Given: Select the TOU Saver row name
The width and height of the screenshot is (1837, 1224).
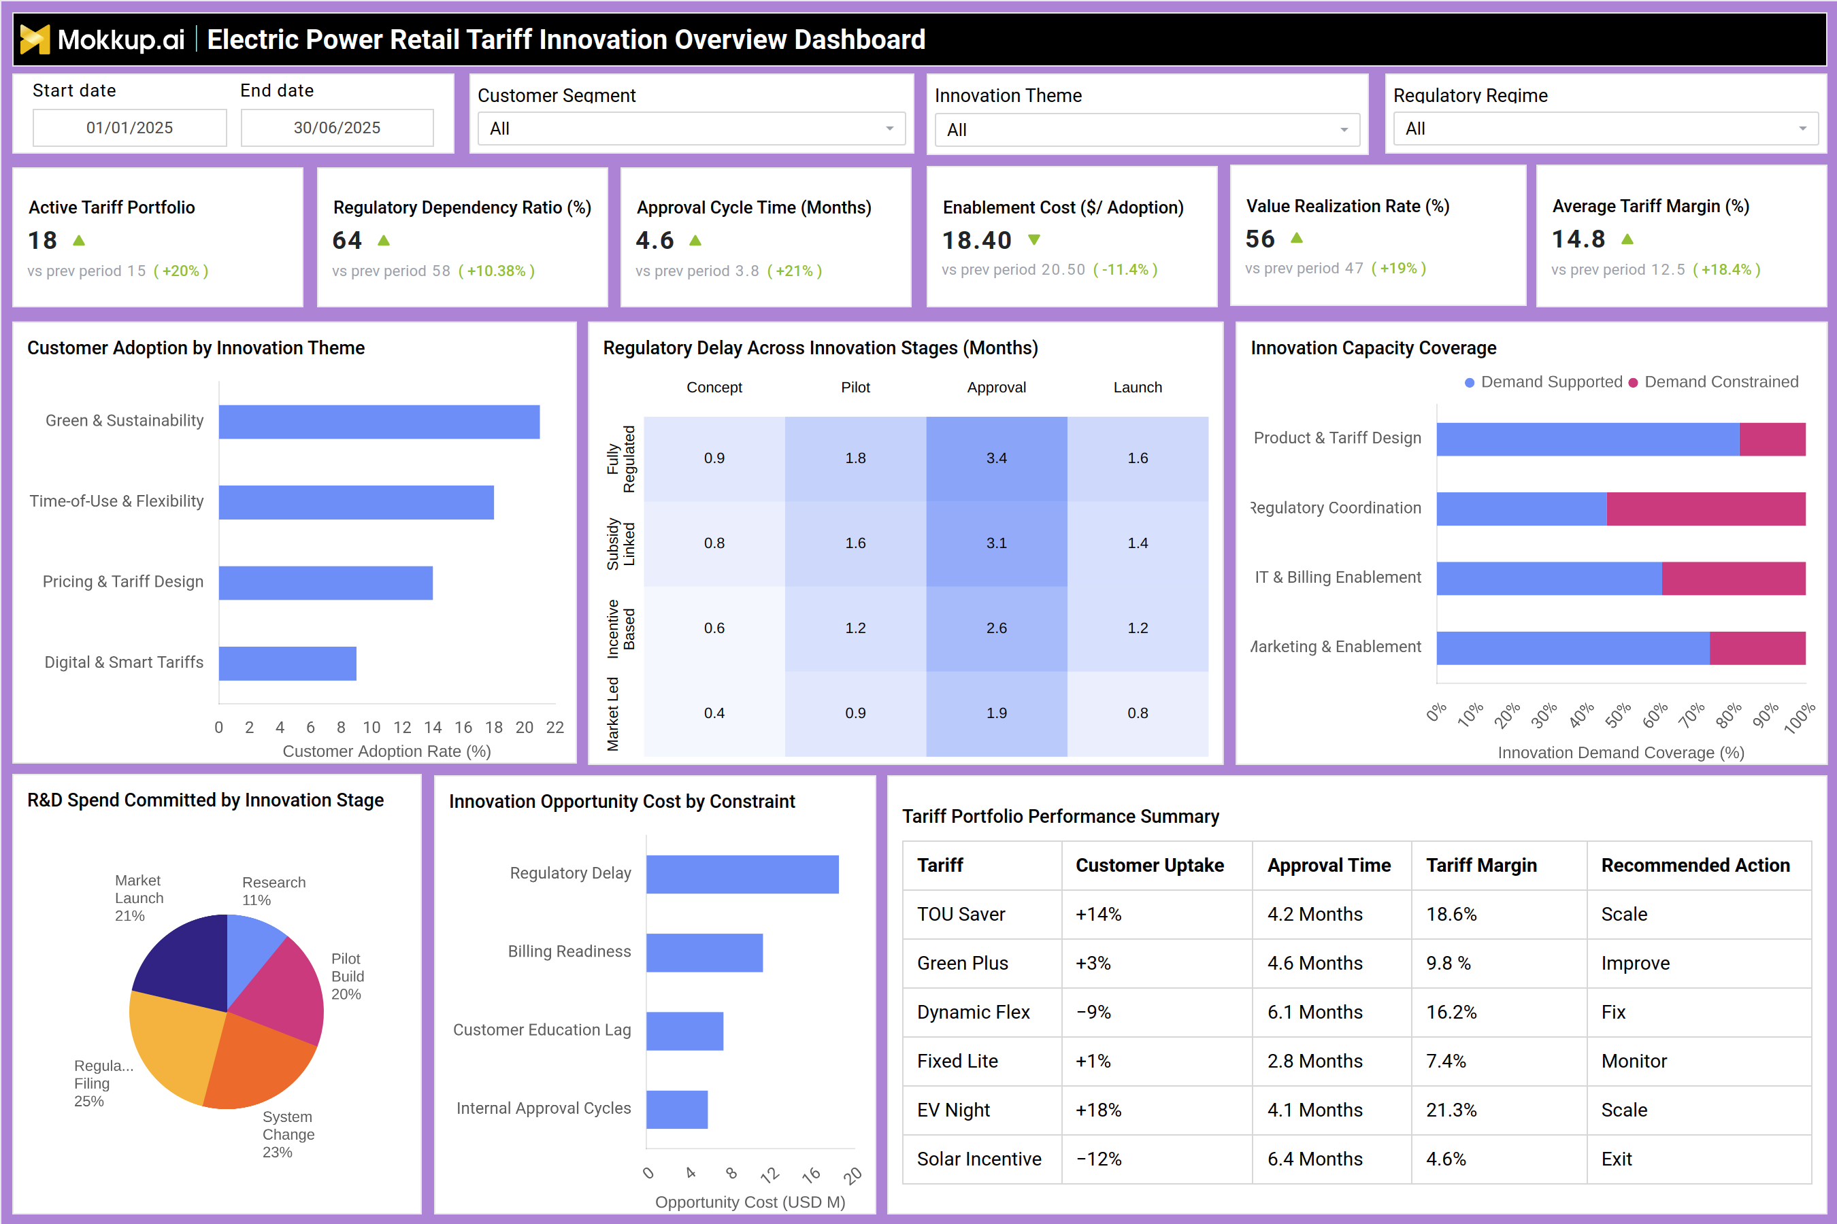Looking at the screenshot, I should [961, 914].
